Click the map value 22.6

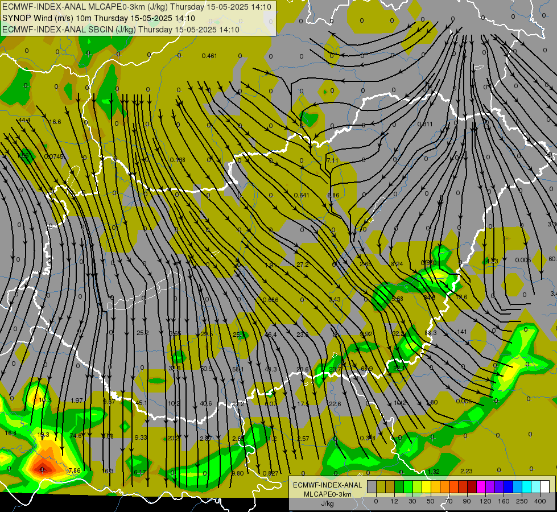tap(335, 404)
